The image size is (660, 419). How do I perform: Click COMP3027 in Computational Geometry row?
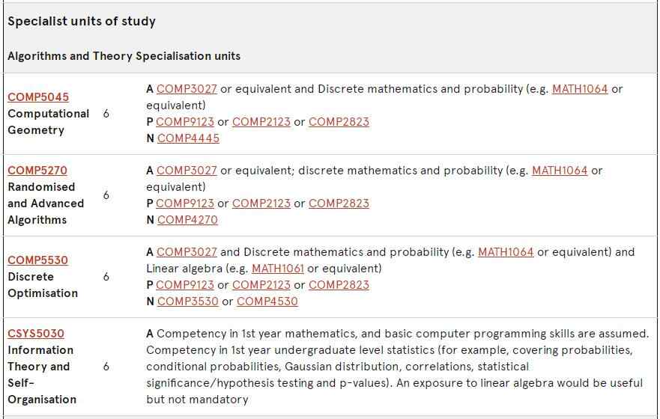[x=187, y=89]
